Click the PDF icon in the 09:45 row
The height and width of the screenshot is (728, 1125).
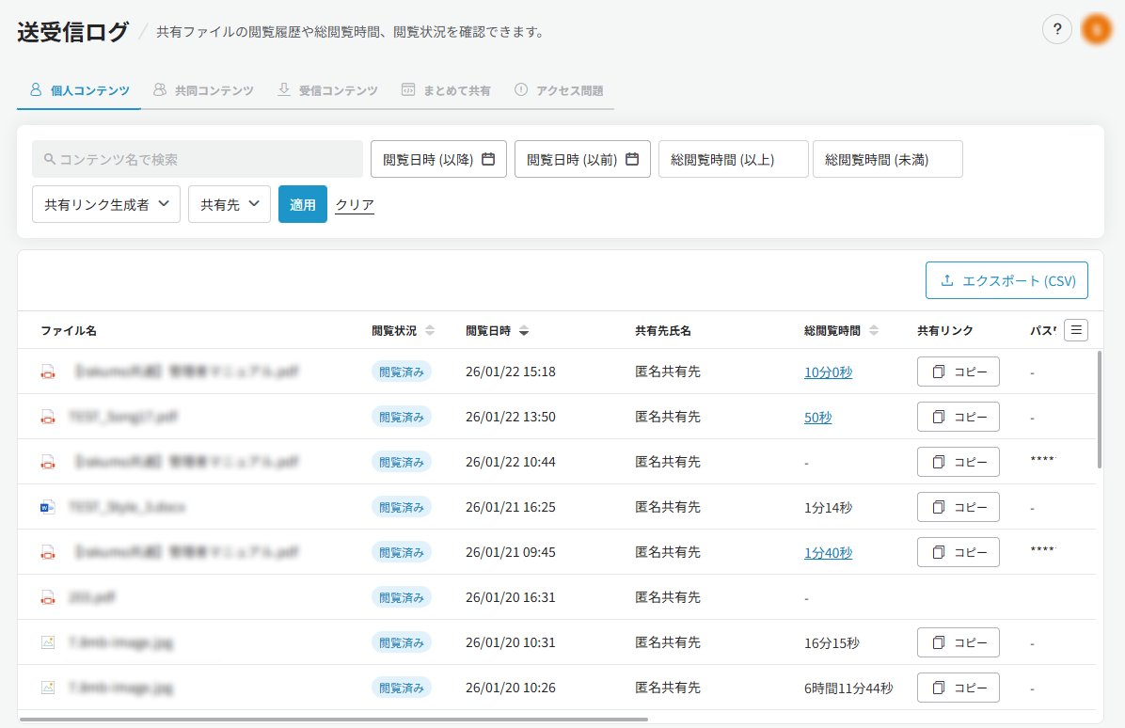[x=48, y=553]
